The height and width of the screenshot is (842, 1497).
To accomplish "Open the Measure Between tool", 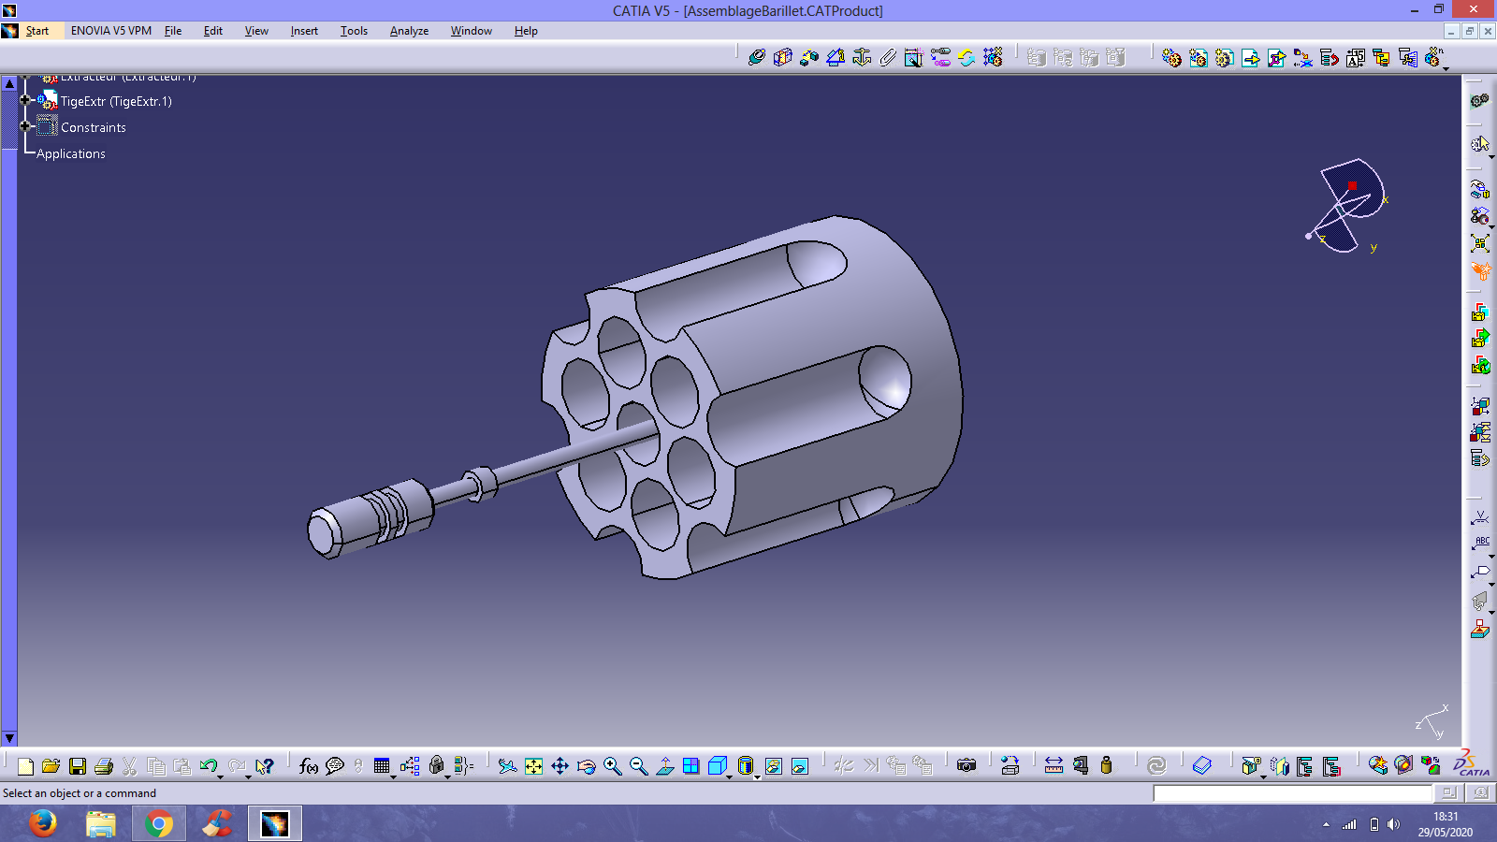I will coord(1054,766).
